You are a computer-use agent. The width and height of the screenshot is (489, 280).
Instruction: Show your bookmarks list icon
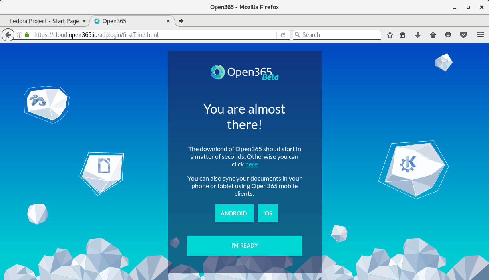click(x=403, y=35)
